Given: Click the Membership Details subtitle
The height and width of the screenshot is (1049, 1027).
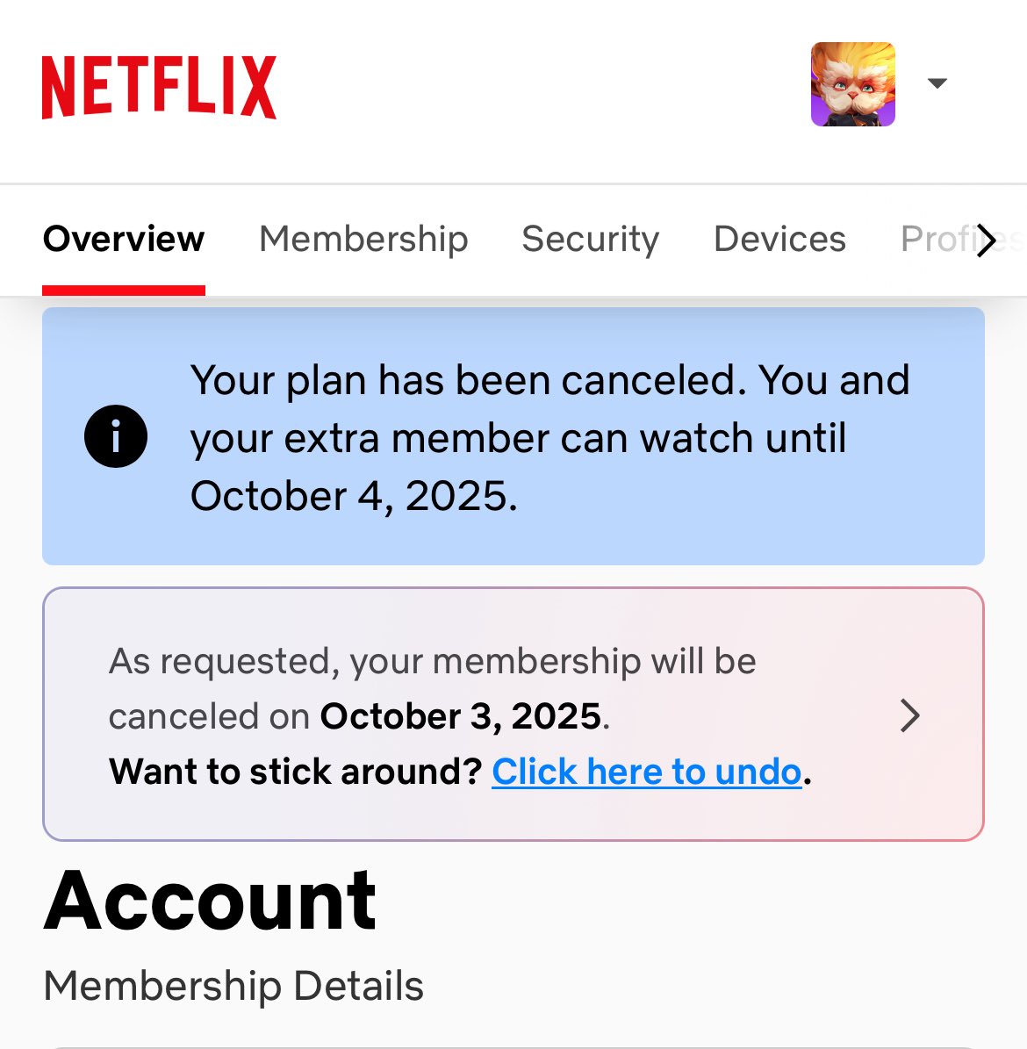Looking at the screenshot, I should tap(233, 986).
